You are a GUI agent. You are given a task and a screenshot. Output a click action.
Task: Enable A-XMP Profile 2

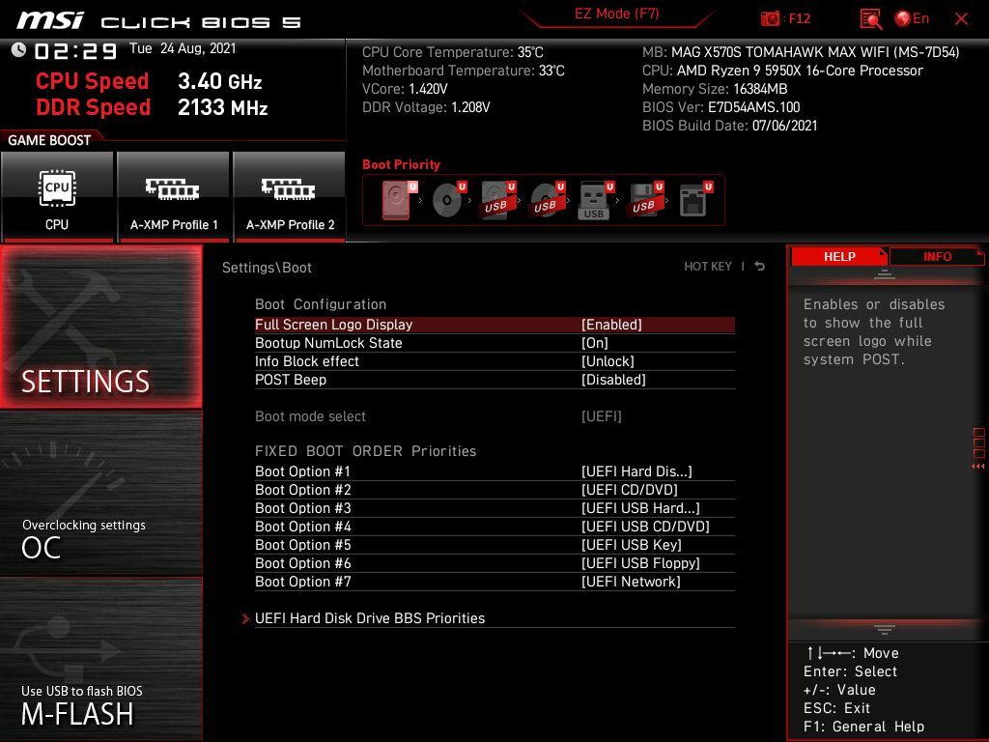coord(290,196)
